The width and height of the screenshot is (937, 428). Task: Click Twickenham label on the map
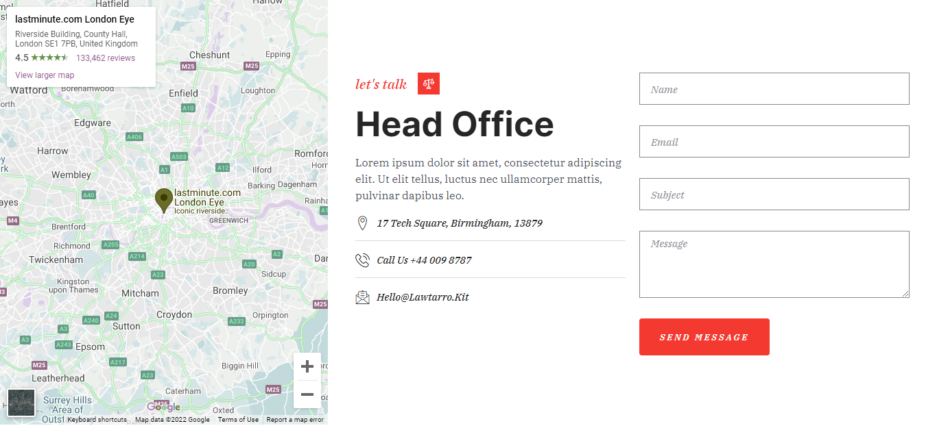(56, 260)
